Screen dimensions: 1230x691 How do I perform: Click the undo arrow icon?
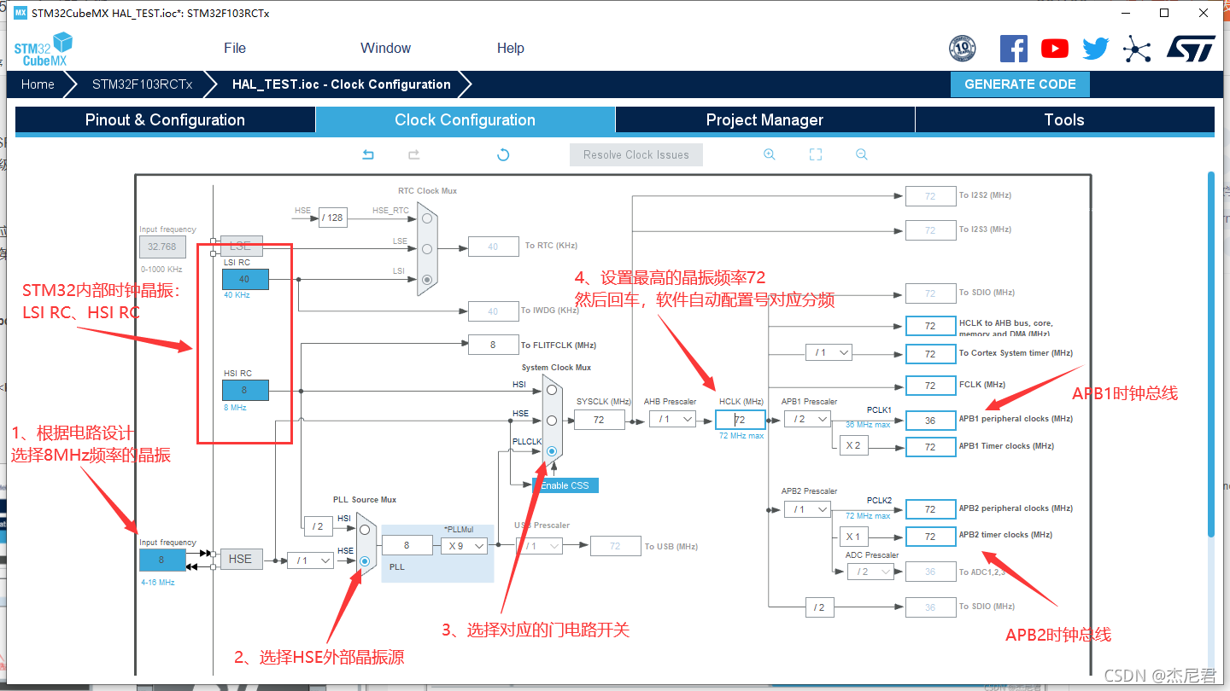pyautogui.click(x=368, y=154)
